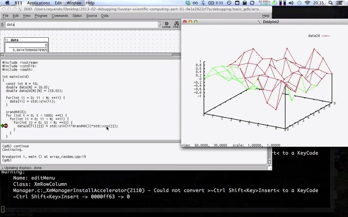Click the sync arrows icon in the menu bar
This screenshot has width=348, height=217.
pyautogui.click(x=252, y=3)
